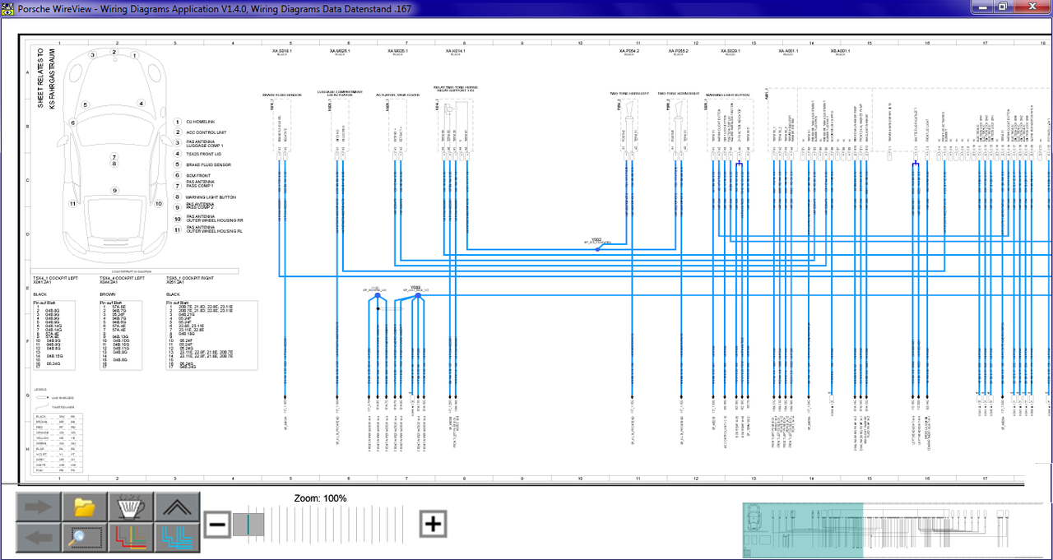This screenshot has height=560, width=1053.
Task: Decrease zoom with the minus button
Action: (217, 524)
